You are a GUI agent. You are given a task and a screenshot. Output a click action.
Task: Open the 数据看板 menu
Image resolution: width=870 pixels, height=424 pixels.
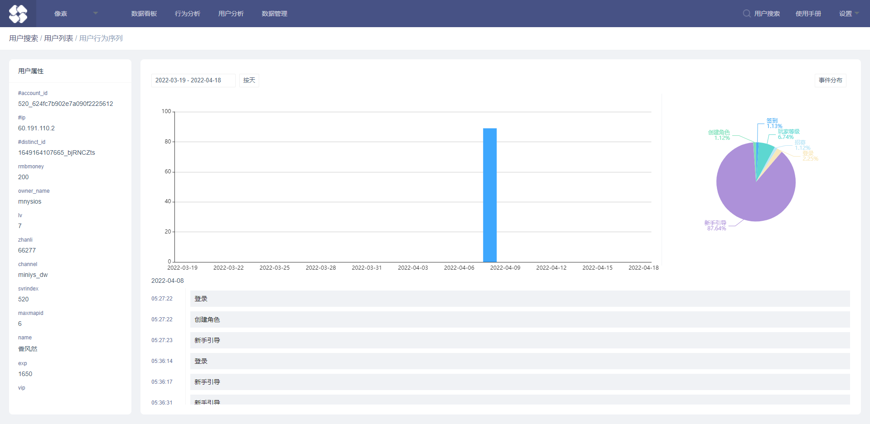pyautogui.click(x=144, y=14)
